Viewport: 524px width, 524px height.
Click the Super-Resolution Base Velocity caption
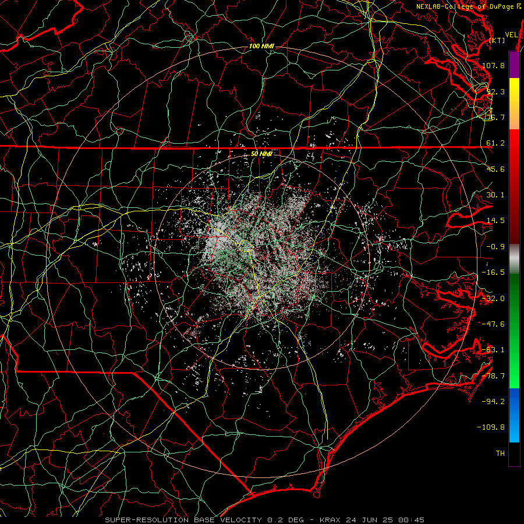click(265, 520)
